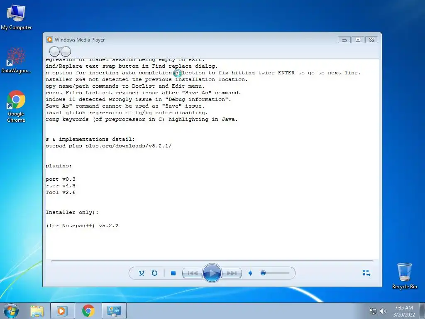This screenshot has height=319, width=425.
Task: Mute the Media Player speaker icon
Action: pyautogui.click(x=250, y=273)
